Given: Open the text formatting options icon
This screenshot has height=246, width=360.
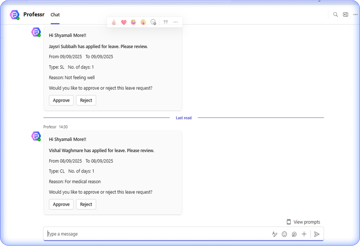Looking at the screenshot, I should point(275,234).
